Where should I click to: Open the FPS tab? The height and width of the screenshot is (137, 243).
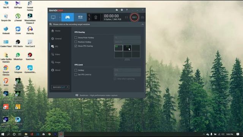55,46
